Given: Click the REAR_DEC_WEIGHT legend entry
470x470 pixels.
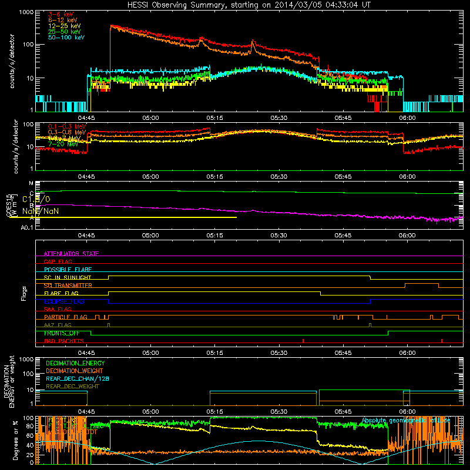Looking at the screenshot, I should click(72, 387).
